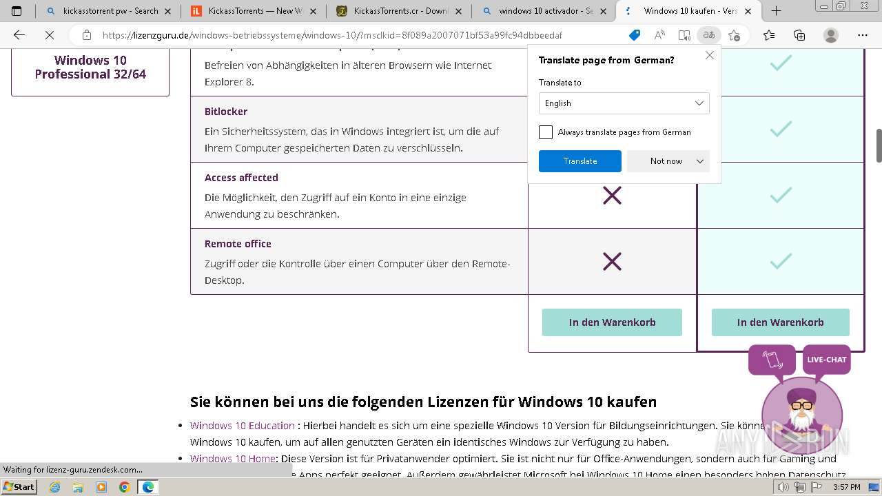Close the kickasstorrent pw Search tab
This screenshot has width=882, height=496.
(x=167, y=11)
